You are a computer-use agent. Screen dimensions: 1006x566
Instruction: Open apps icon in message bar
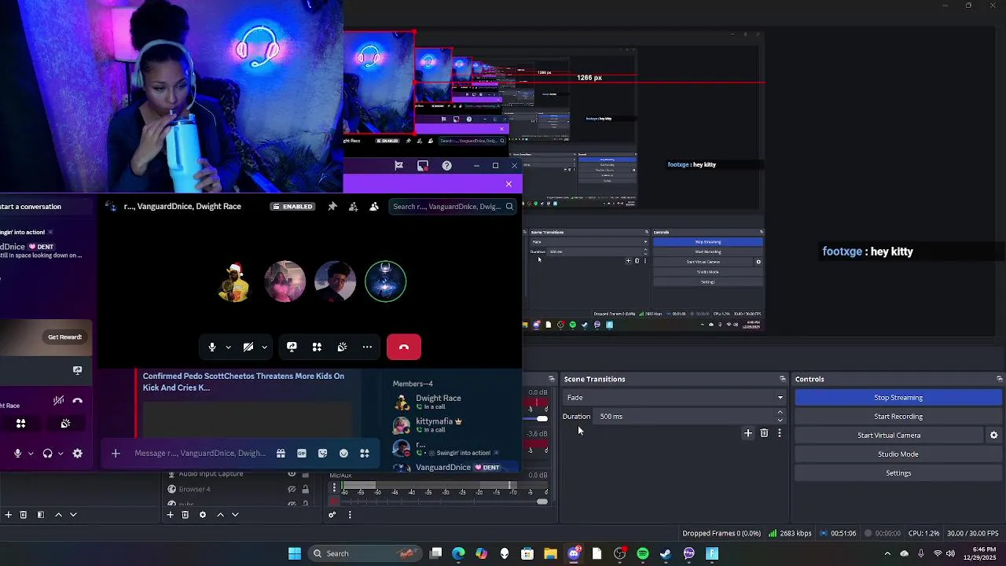coord(365,454)
